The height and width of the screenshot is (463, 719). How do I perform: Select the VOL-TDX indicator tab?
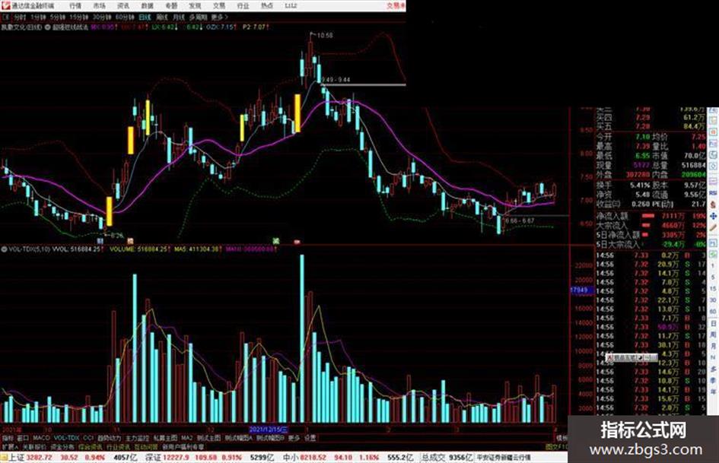(66, 438)
